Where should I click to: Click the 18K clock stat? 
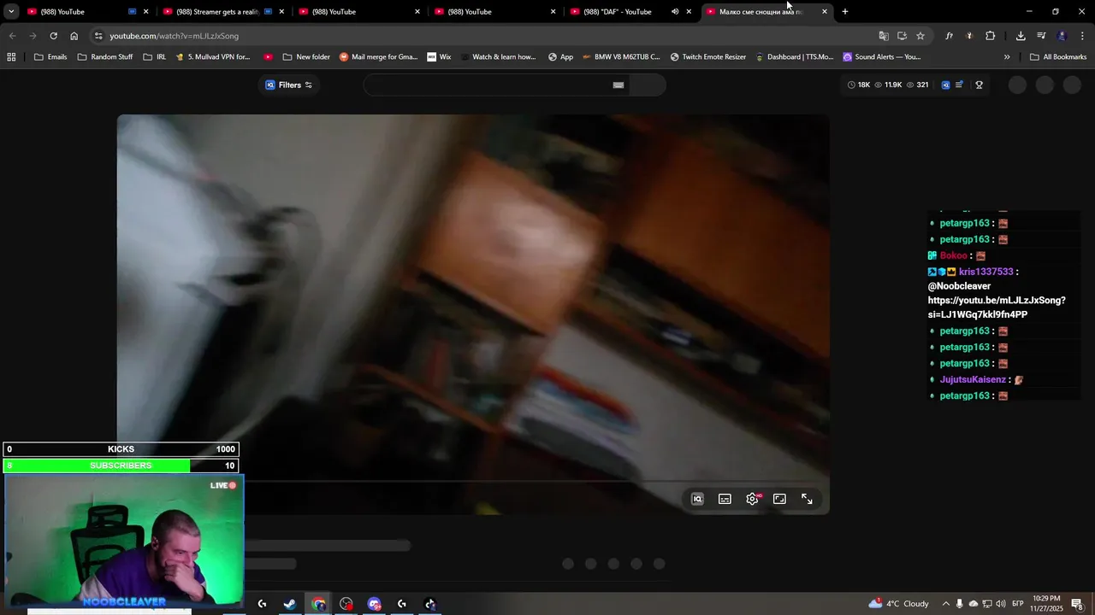coord(858,85)
